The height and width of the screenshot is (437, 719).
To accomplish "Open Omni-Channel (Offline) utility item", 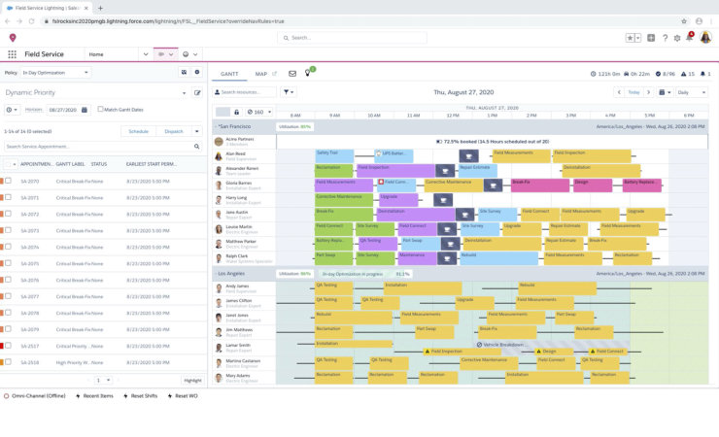I will [x=35, y=396].
